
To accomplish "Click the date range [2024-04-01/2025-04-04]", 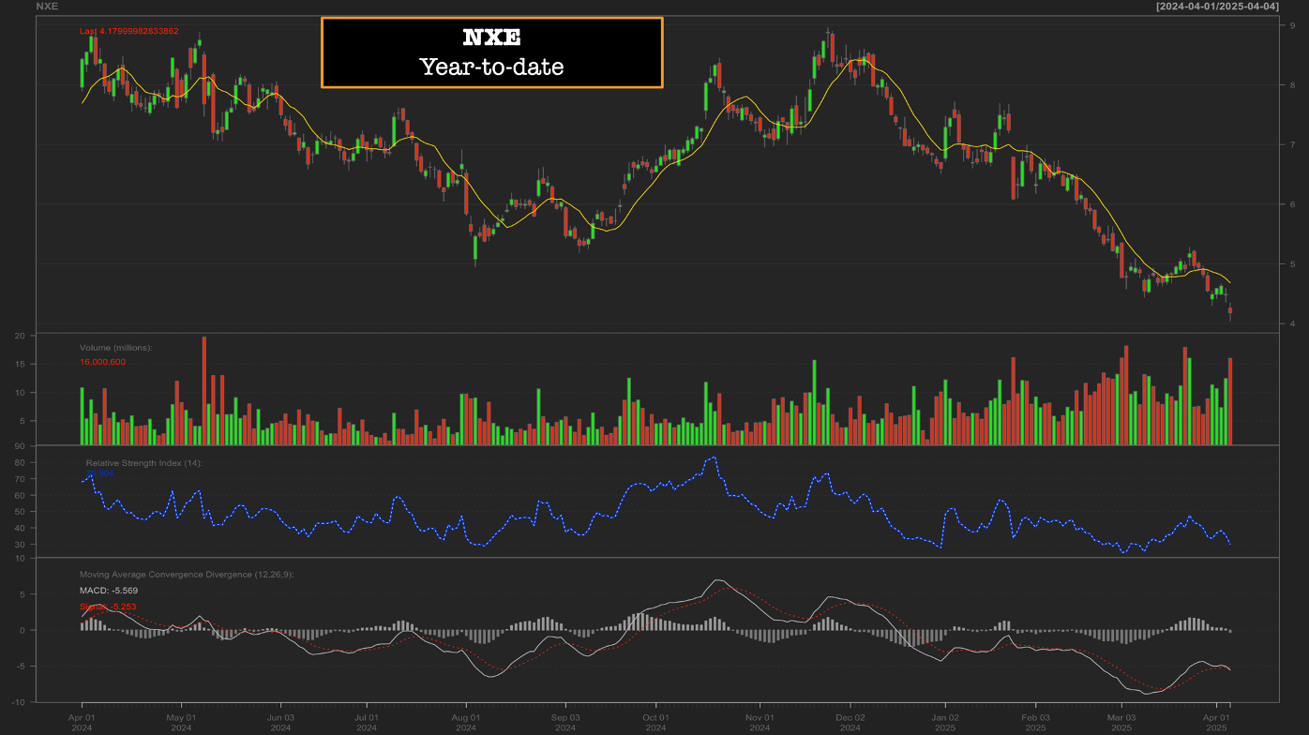I will tap(1217, 6).
